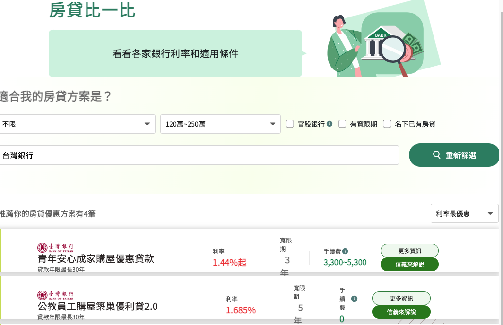The image size is (503, 325).
Task: Click 更多資訊 for 公教員工購屋築巢優利貸2.0
Action: click(401, 298)
